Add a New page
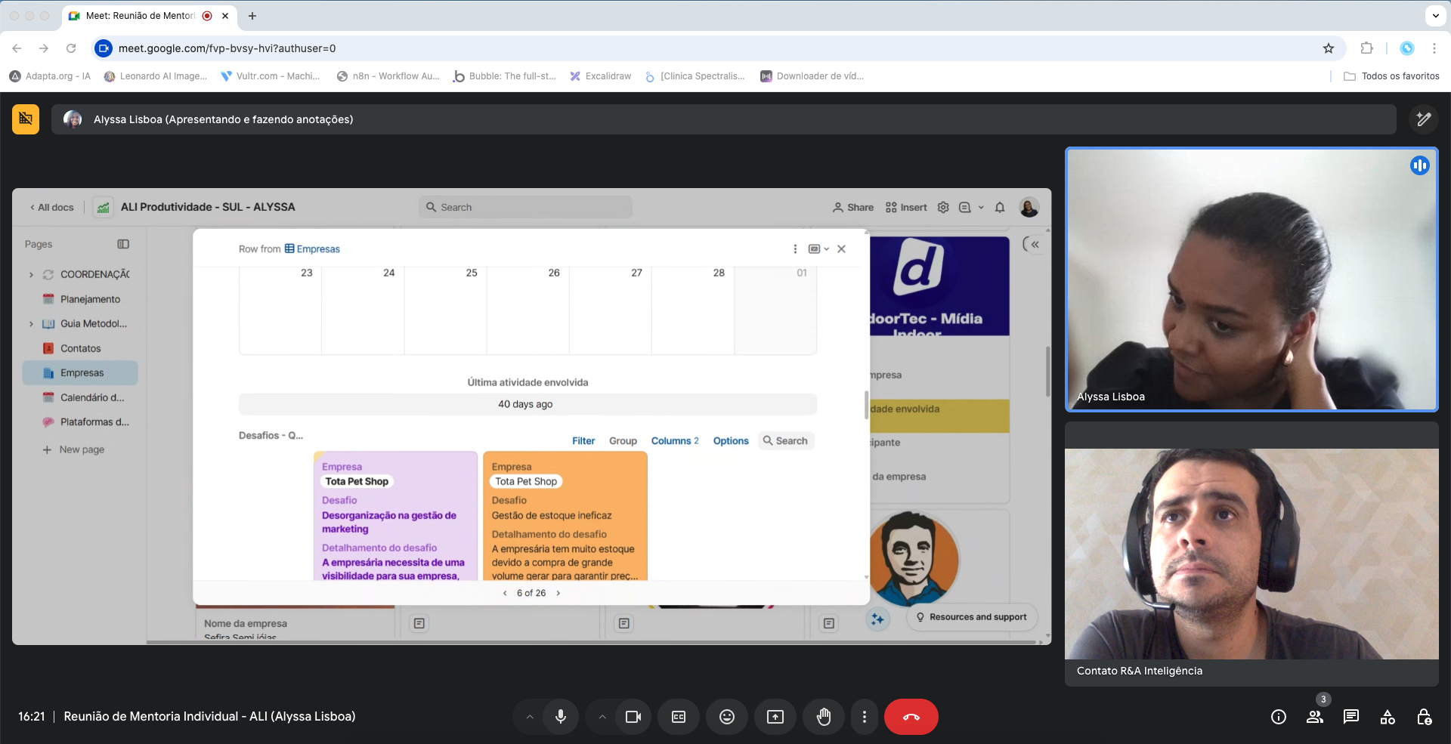1451x744 pixels. click(73, 449)
